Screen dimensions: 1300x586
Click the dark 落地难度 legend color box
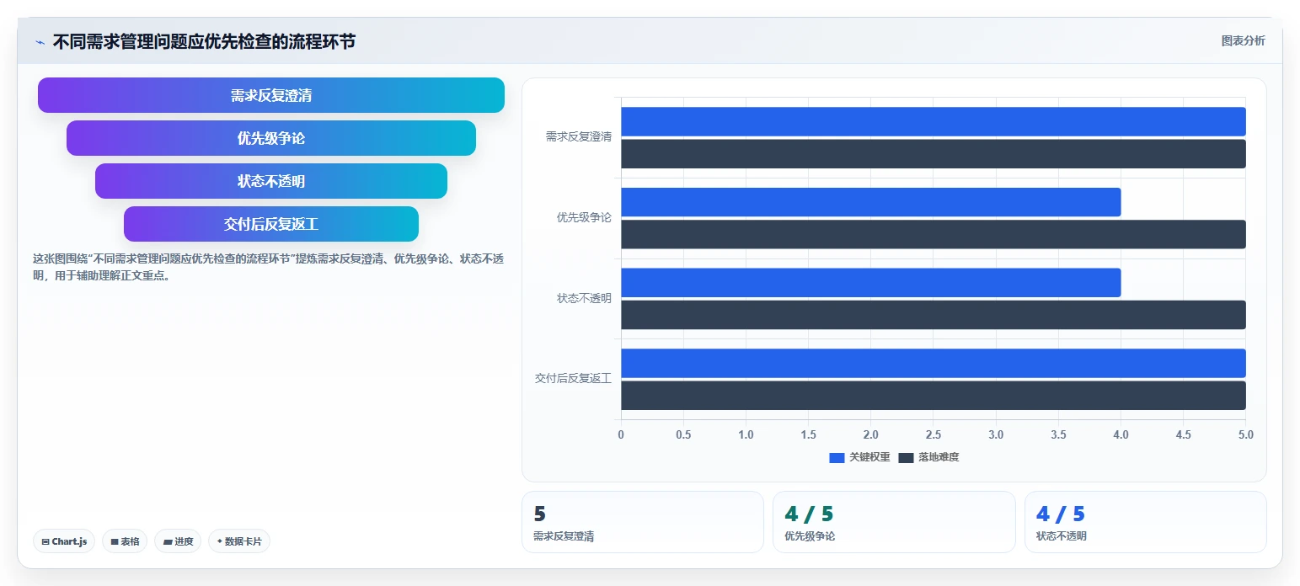click(x=906, y=458)
